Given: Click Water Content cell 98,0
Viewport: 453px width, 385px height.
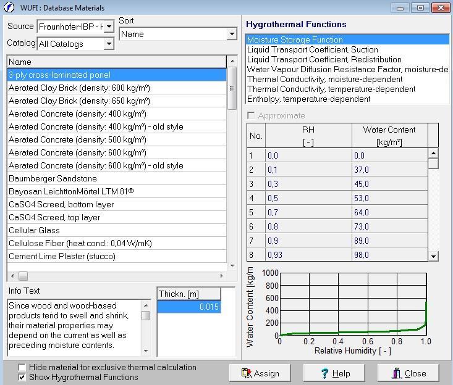Looking at the screenshot, I should [390, 254].
